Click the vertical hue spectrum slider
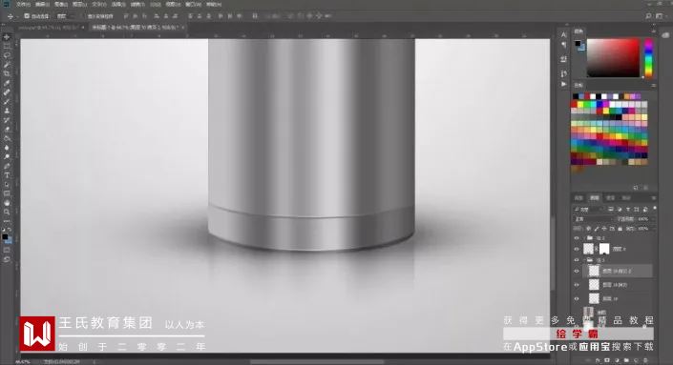The image size is (673, 365). point(648,58)
